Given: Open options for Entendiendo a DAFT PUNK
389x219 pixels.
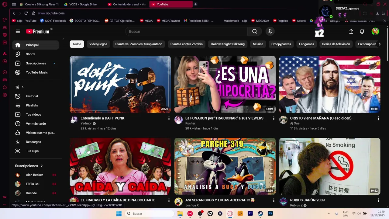Looking at the screenshot, I should tap(169, 118).
